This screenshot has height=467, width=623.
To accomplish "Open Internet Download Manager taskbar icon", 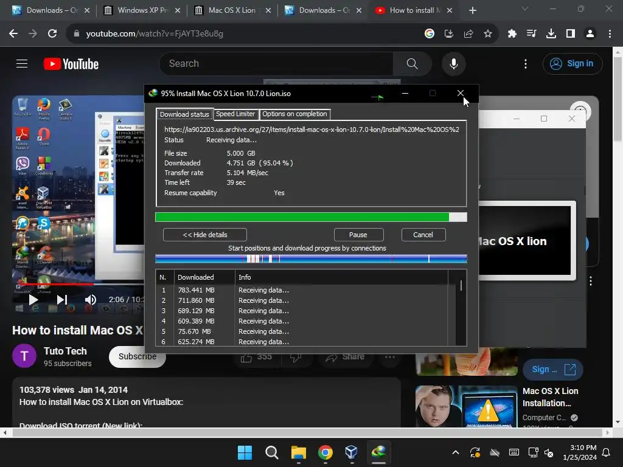I will point(378,452).
